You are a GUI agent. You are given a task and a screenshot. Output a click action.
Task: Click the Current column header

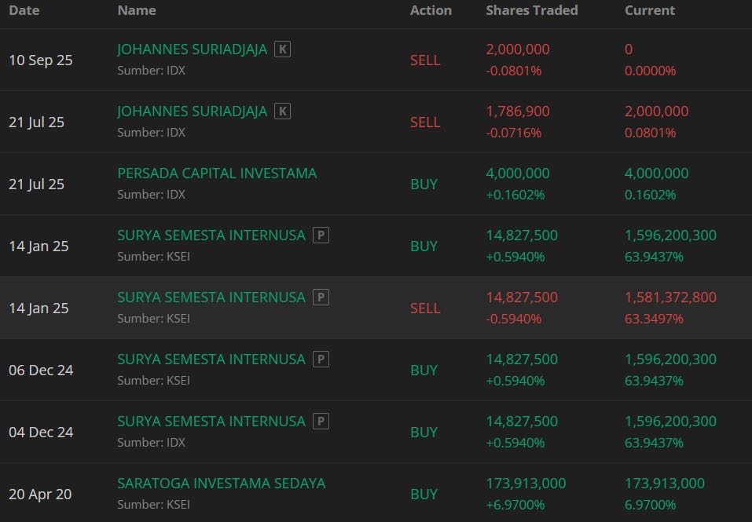[649, 11]
